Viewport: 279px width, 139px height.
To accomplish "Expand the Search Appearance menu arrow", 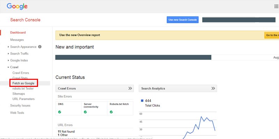I will tap(8, 47).
